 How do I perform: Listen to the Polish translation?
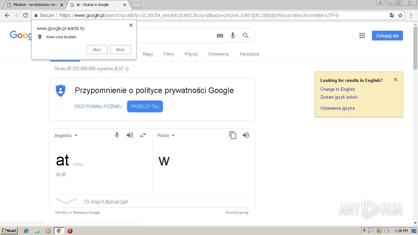246,135
